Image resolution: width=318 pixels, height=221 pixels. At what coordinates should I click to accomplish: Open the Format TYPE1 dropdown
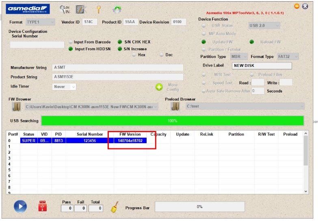pos(40,22)
